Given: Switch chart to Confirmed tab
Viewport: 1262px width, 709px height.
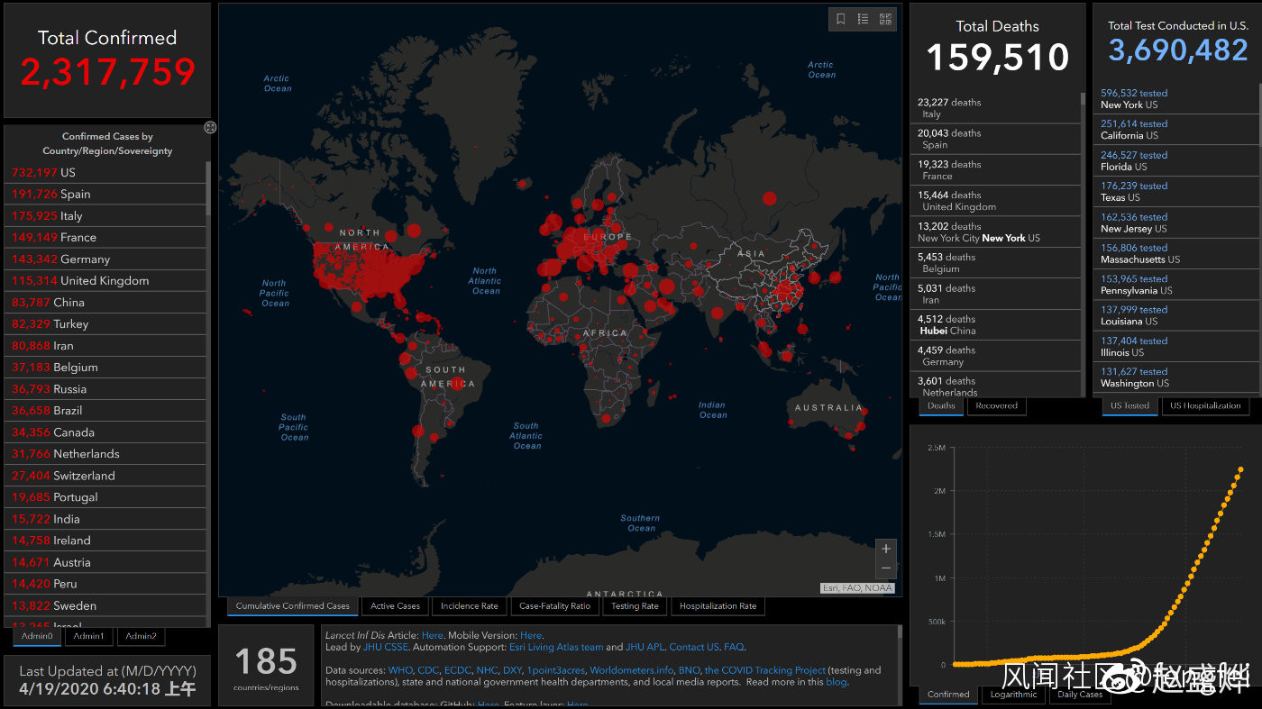Looking at the screenshot, I should (948, 695).
